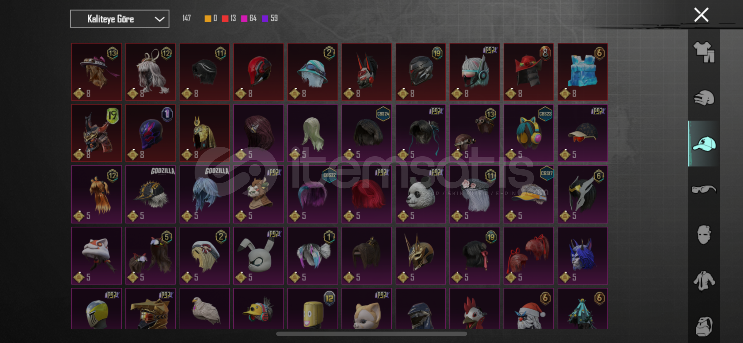Image resolution: width=743 pixels, height=343 pixels.
Task: Select the white rabbit head mask item
Action: [x=258, y=255]
